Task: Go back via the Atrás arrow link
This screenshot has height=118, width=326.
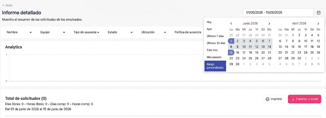Action: pos(7,5)
